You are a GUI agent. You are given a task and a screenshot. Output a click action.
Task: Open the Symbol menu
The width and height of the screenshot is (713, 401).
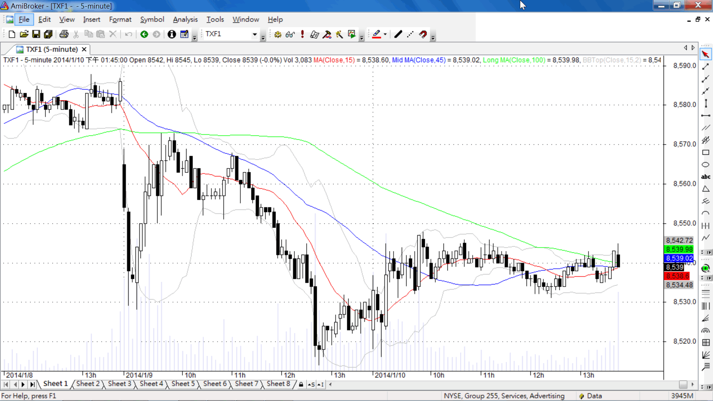coord(152,19)
